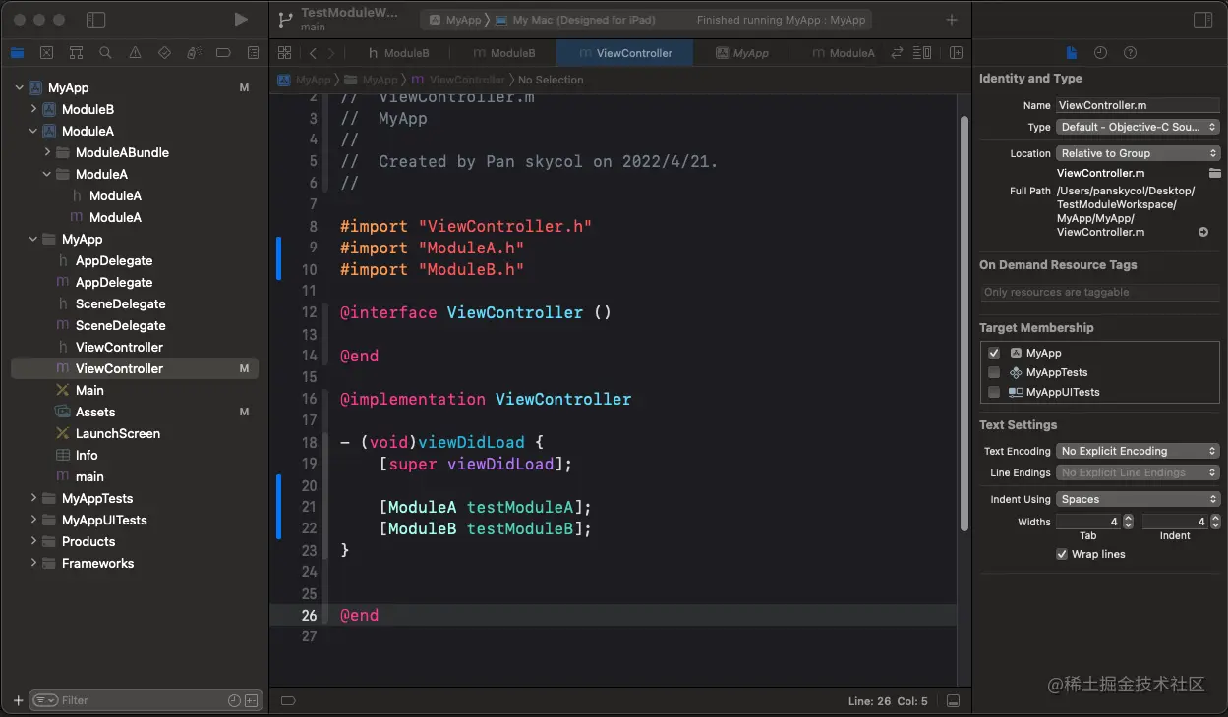The height and width of the screenshot is (717, 1228).
Task: Run the MyApp scheme with Play button
Action: coord(241,20)
